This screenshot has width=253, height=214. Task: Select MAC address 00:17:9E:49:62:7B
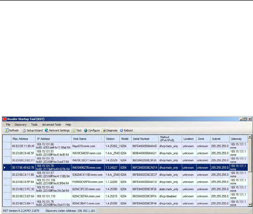point(23,167)
